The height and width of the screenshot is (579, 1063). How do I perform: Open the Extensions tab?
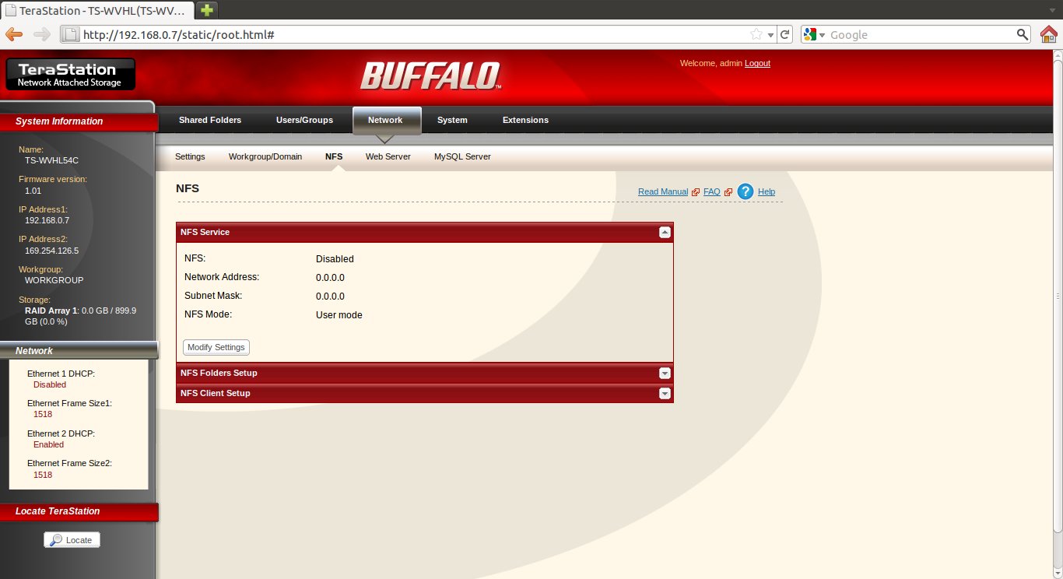click(525, 120)
